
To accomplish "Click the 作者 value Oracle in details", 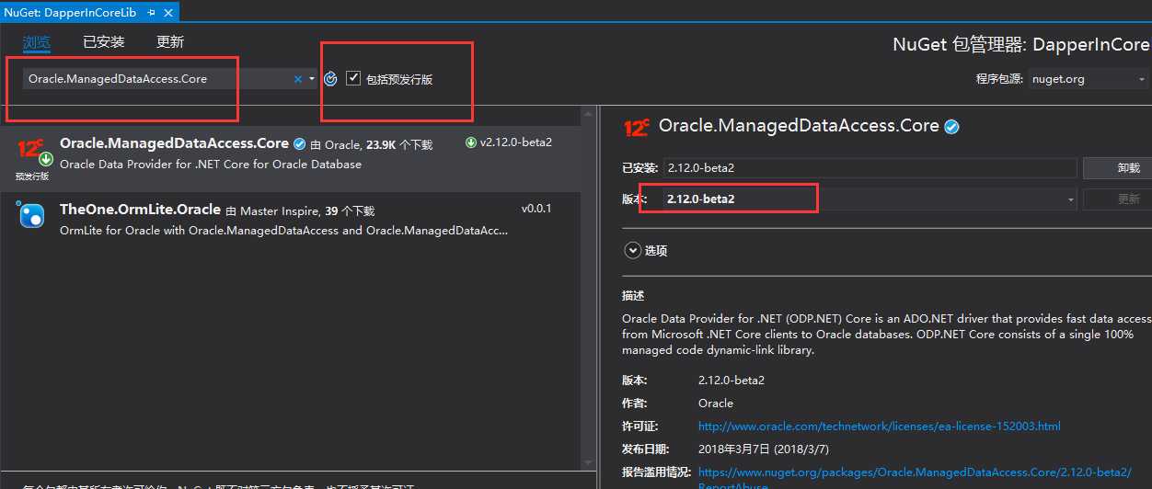I will (x=716, y=404).
